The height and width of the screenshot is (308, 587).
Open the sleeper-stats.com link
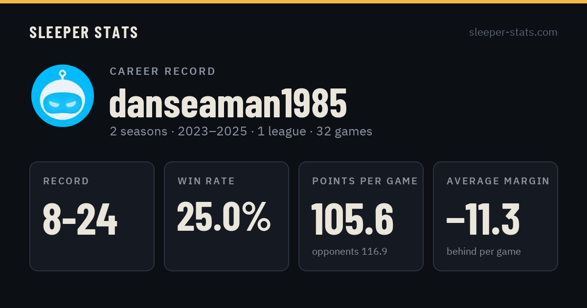click(x=513, y=32)
